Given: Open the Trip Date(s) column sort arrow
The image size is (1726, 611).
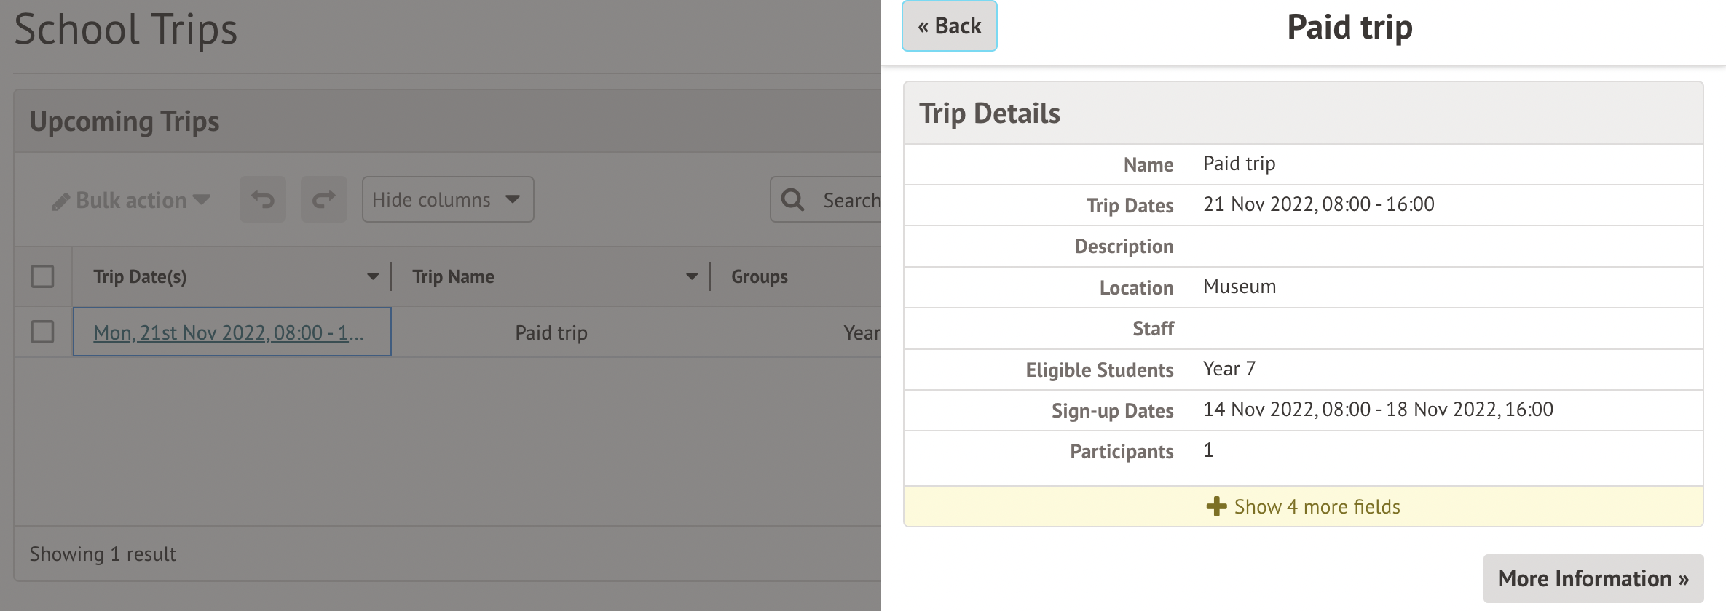Looking at the screenshot, I should pos(373,276).
